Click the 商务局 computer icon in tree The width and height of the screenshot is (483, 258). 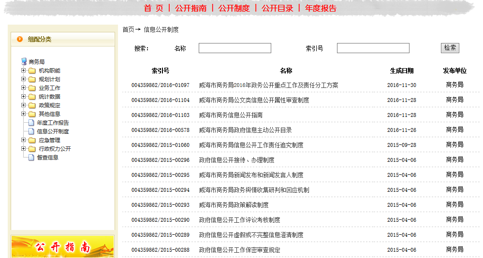click(x=24, y=61)
